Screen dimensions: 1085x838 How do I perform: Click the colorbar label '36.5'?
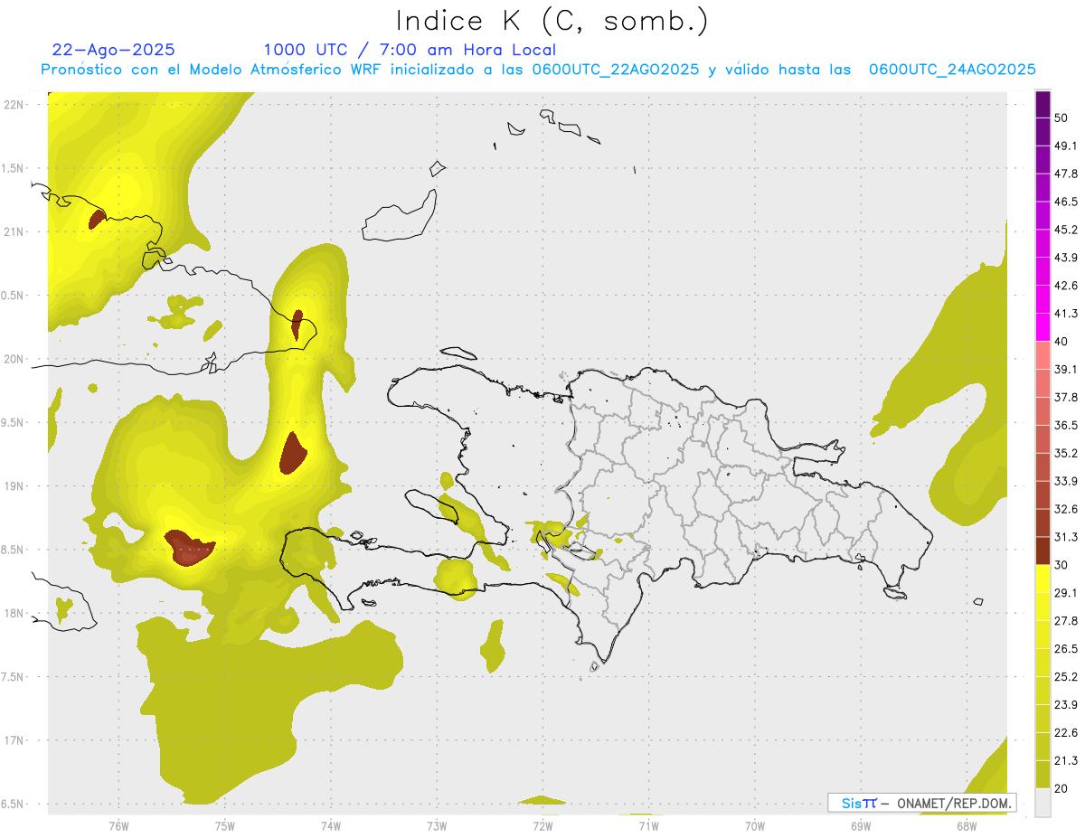point(1066,425)
